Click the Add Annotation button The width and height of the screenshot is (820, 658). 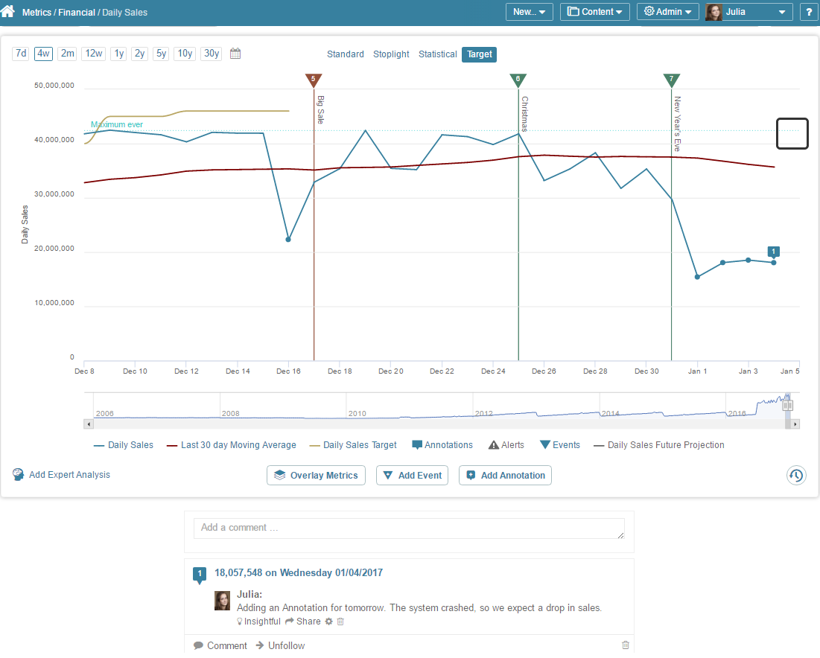tap(505, 475)
